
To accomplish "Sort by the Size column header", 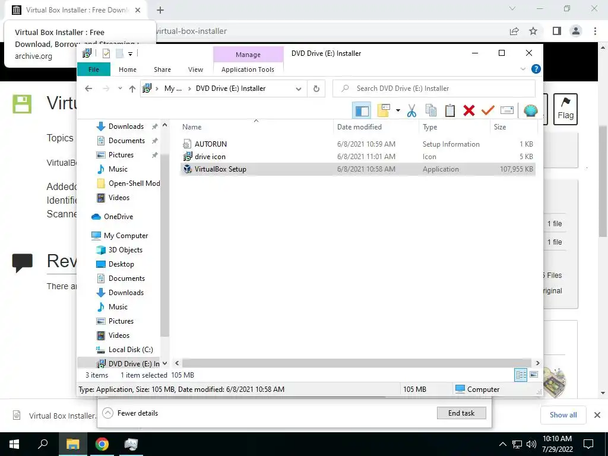I will click(x=514, y=127).
